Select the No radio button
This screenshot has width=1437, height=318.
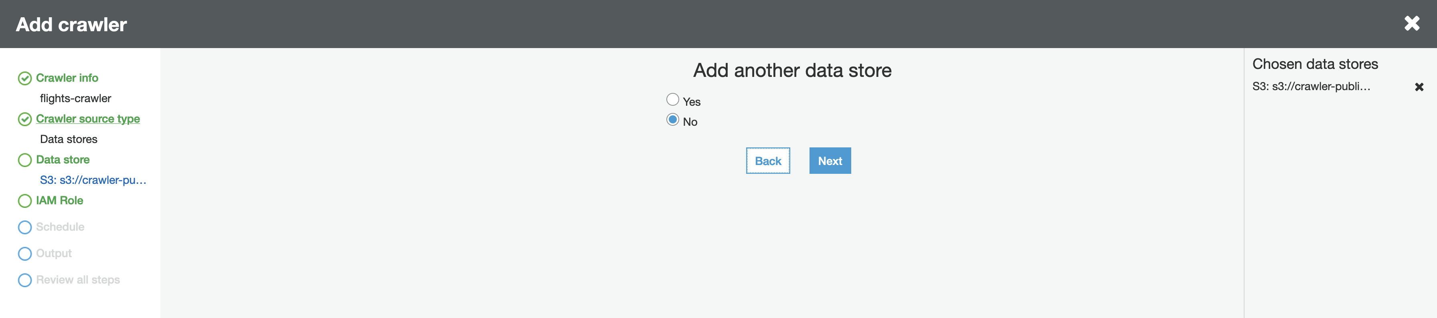pyautogui.click(x=673, y=120)
